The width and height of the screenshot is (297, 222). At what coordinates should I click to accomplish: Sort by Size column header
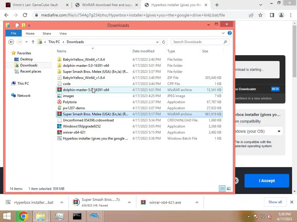coord(212,51)
